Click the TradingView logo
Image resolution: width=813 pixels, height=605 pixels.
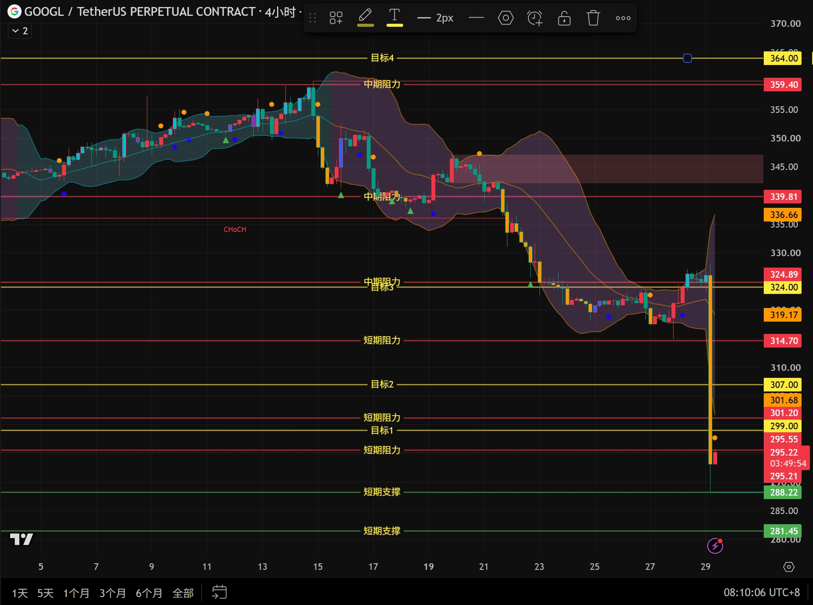click(x=22, y=539)
